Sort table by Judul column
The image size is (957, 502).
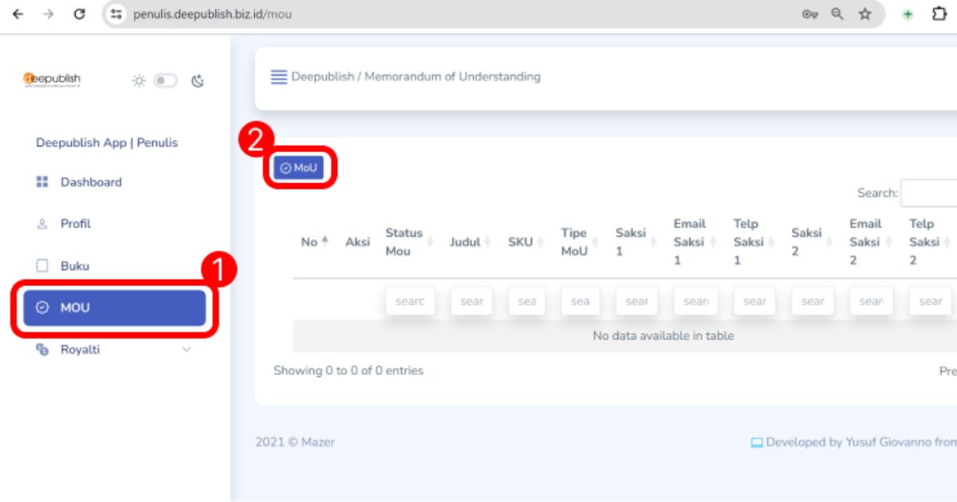[471, 242]
